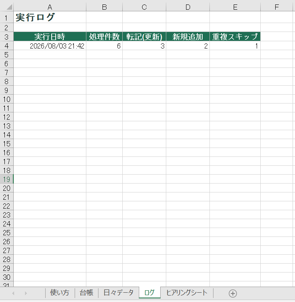Viewport: 295px width, 302px height.
Task: Select row 25 header
Action: 6,232
